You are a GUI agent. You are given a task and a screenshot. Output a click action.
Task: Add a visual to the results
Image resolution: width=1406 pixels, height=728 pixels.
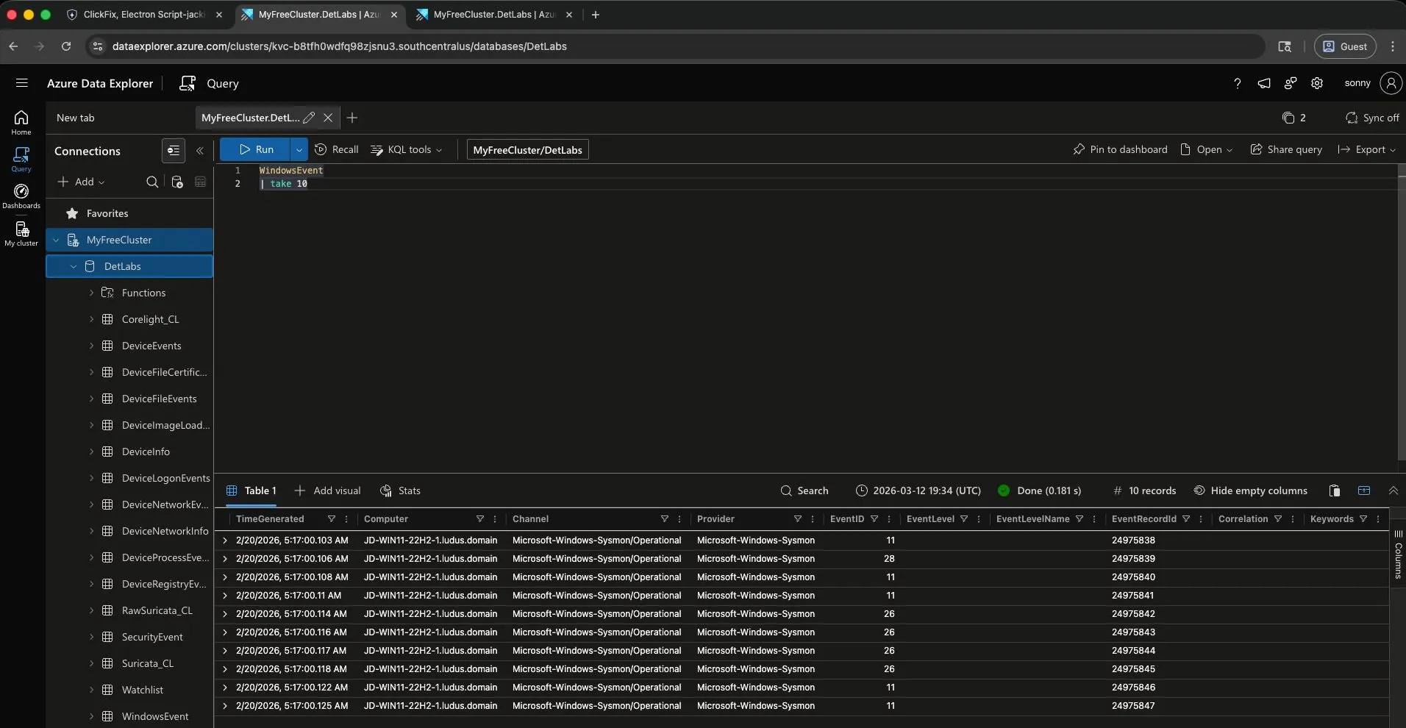click(328, 490)
